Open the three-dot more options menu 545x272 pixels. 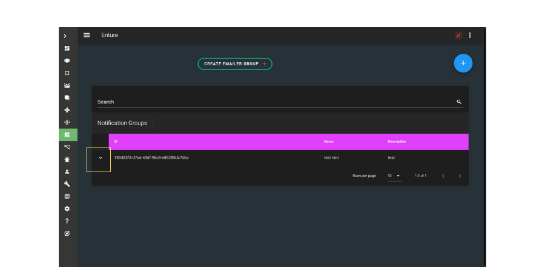tap(470, 35)
